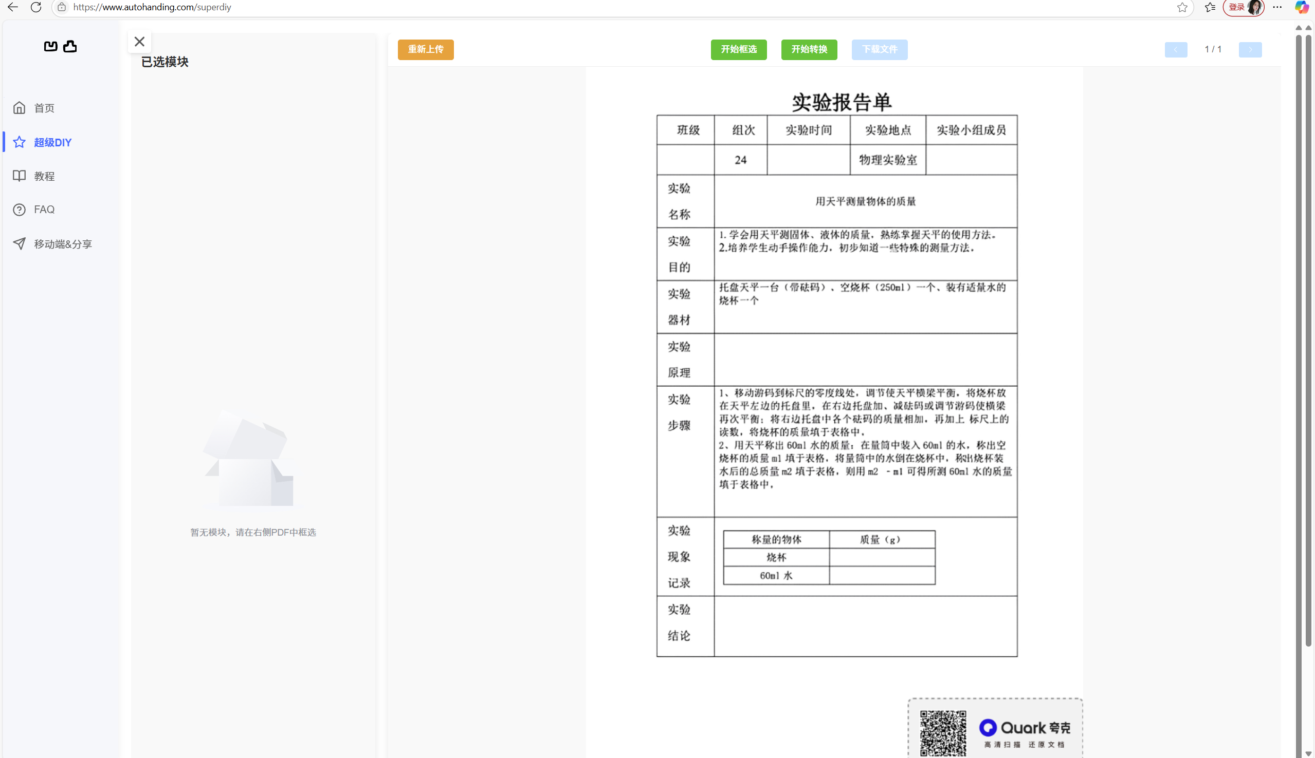The height and width of the screenshot is (758, 1315).
Task: Click the page vertical scrollbar
Action: [1308, 338]
